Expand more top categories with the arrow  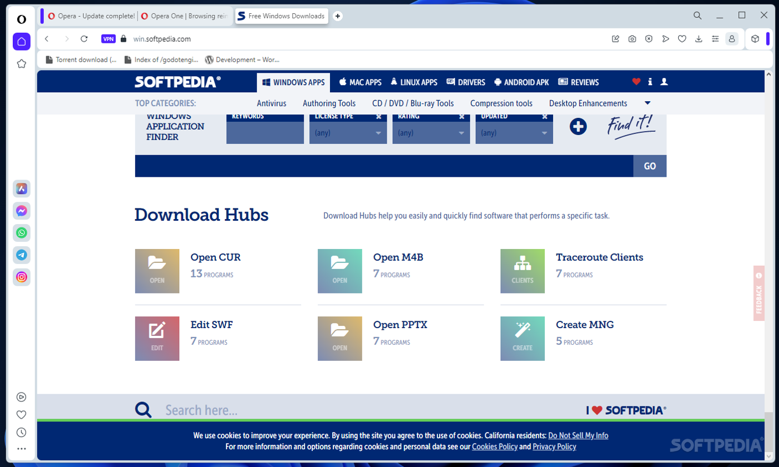(x=647, y=103)
